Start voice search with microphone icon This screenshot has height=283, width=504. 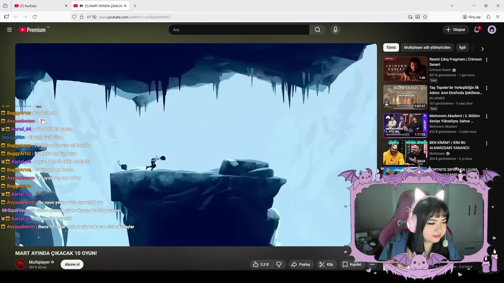point(335,29)
